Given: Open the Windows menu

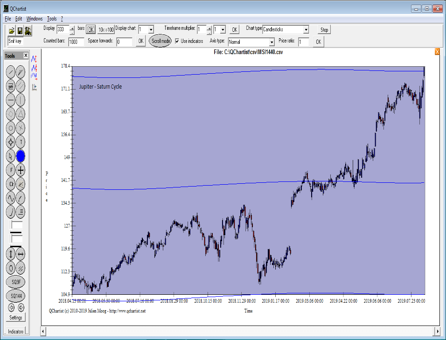Looking at the screenshot, I should pyautogui.click(x=35, y=19).
